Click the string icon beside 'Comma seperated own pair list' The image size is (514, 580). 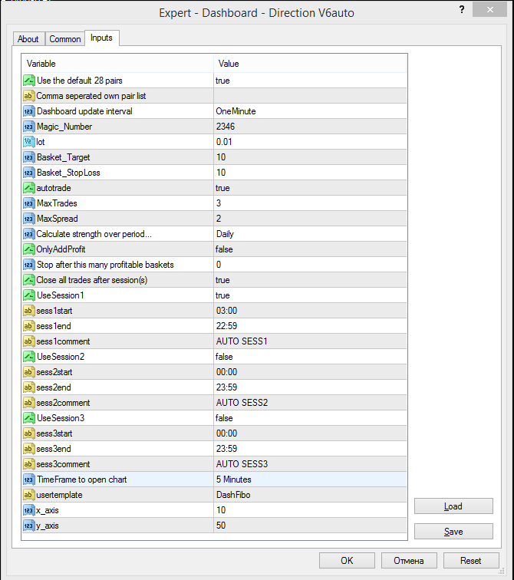[x=28, y=96]
